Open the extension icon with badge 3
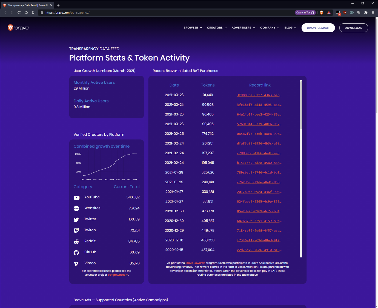The height and width of the screenshot is (308, 378). 338,13
